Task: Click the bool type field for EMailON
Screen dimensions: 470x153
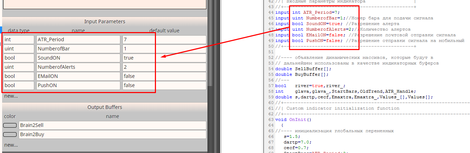Action: tap(19, 76)
